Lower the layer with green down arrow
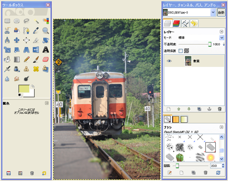Screen dimensions: 228x181 click(189, 109)
